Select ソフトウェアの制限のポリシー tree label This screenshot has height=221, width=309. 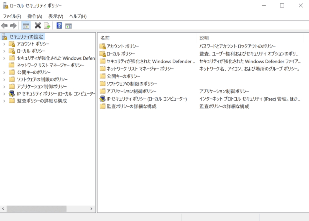point(42,79)
